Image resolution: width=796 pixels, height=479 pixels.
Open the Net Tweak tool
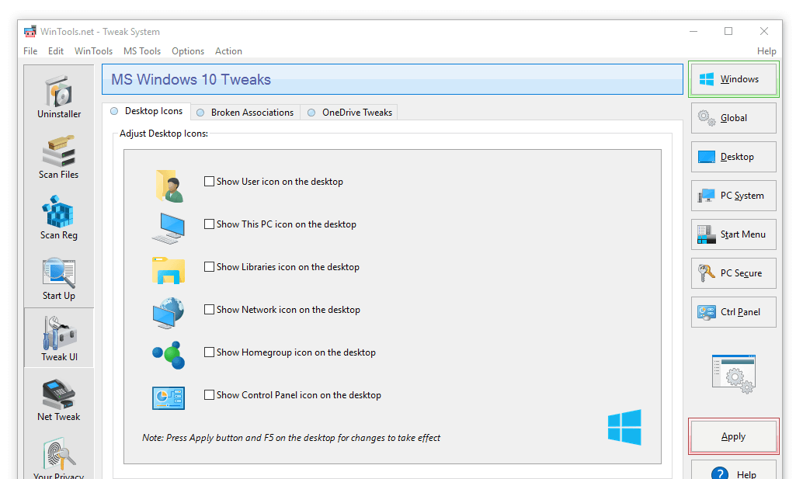tap(59, 399)
